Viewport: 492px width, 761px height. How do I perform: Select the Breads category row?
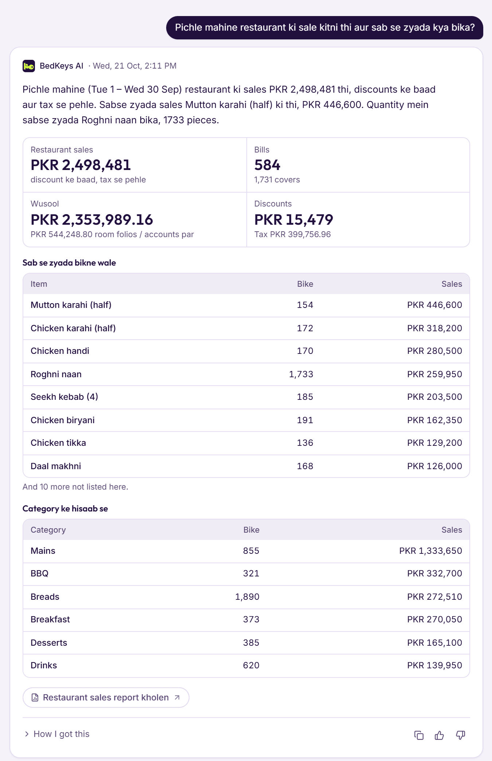coord(246,597)
